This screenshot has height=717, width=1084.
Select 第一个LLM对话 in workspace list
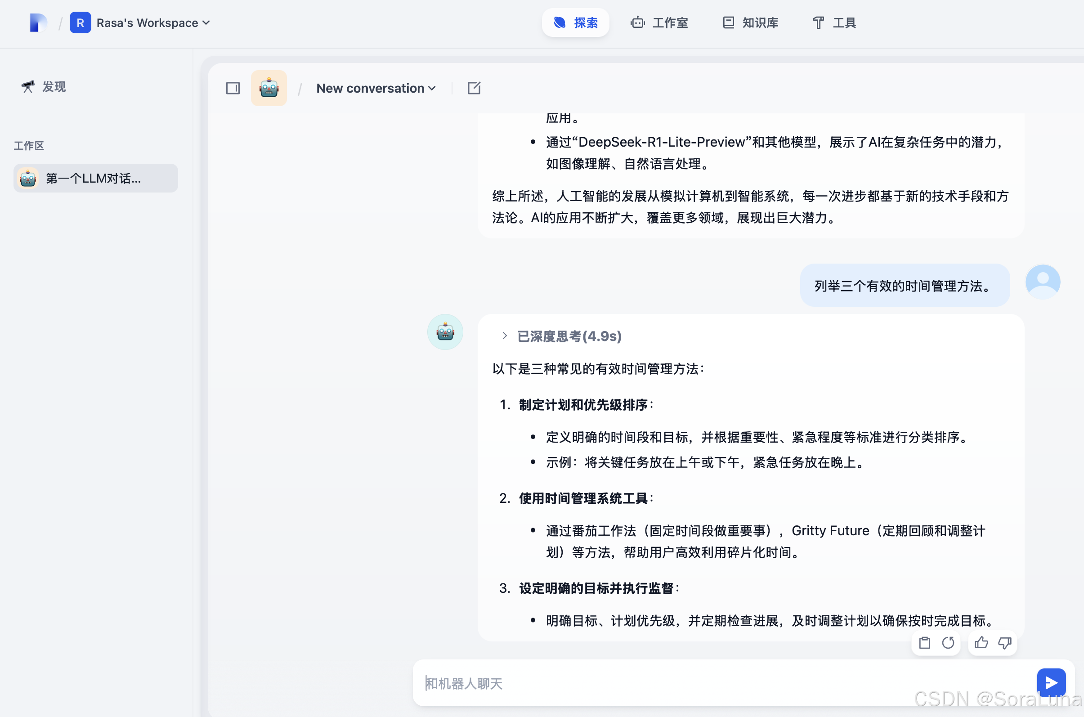[95, 178]
